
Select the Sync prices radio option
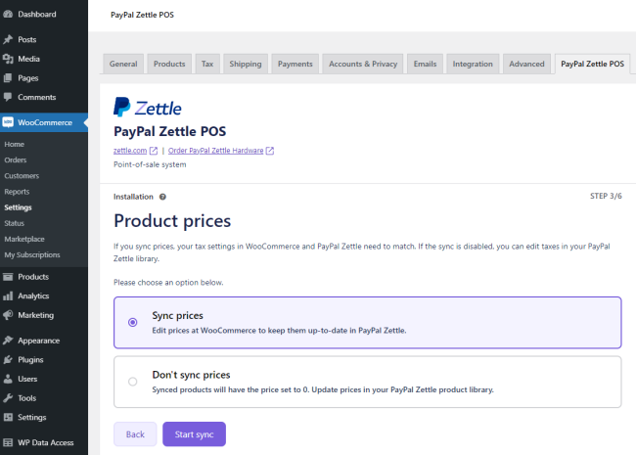(x=133, y=322)
